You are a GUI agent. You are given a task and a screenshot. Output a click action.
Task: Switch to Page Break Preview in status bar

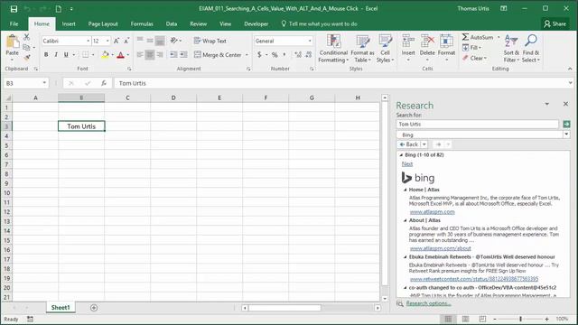[x=482, y=319]
